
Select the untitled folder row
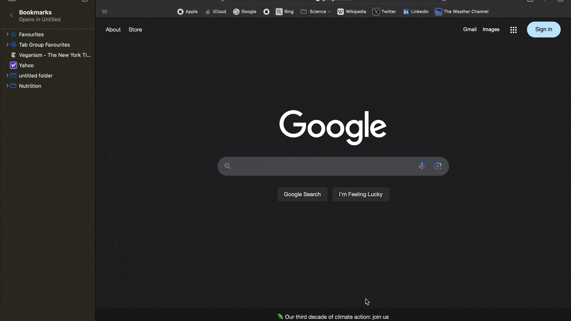[48, 75]
